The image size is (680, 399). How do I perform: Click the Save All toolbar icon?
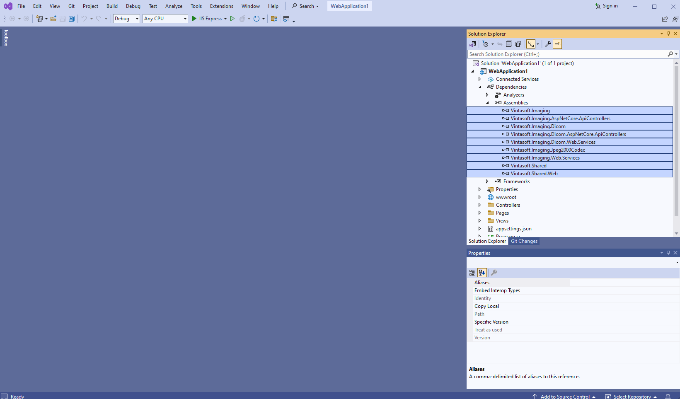[72, 19]
